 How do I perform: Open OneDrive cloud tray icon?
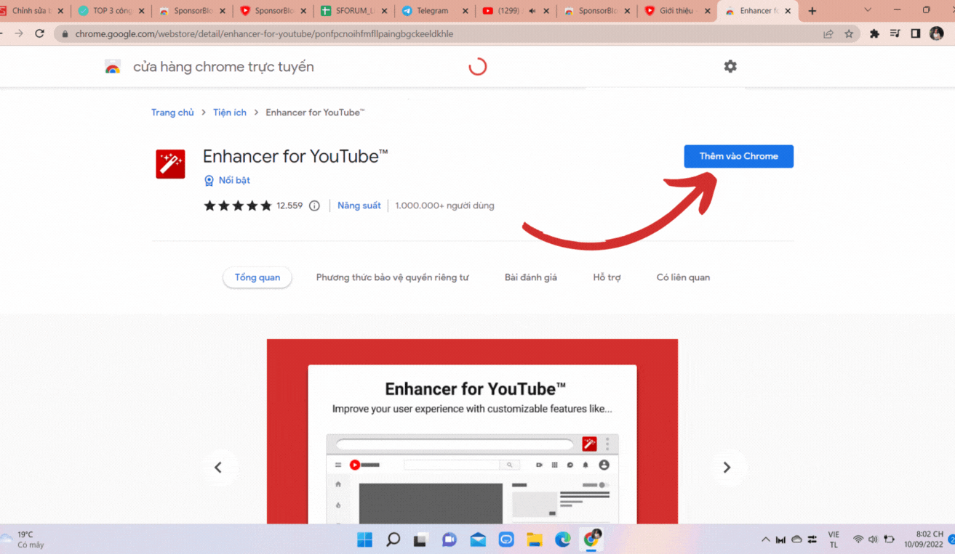(x=796, y=539)
